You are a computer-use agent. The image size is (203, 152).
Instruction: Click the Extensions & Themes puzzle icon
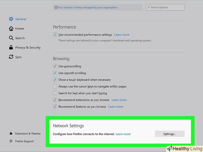(11, 134)
